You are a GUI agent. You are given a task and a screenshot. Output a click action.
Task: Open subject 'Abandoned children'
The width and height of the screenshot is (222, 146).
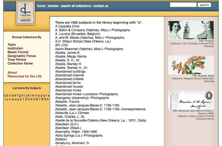[x=69, y=79]
